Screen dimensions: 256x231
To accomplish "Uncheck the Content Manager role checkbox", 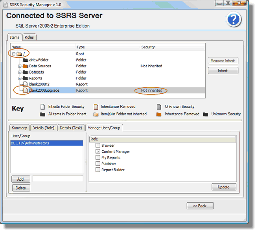I will tap(98, 152).
